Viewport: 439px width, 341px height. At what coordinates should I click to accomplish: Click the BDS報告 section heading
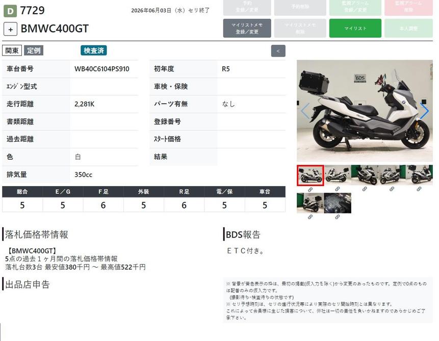tap(243, 234)
